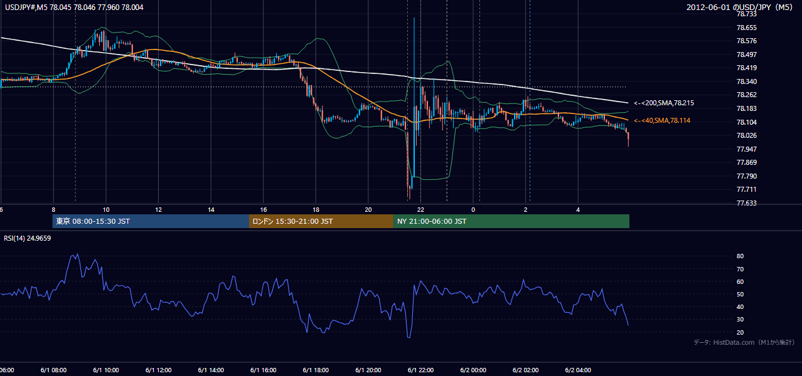Viewport: 802px width, 376px height.
Task: Click the 6/1 14:00 bottom time label
Action: click(x=211, y=370)
